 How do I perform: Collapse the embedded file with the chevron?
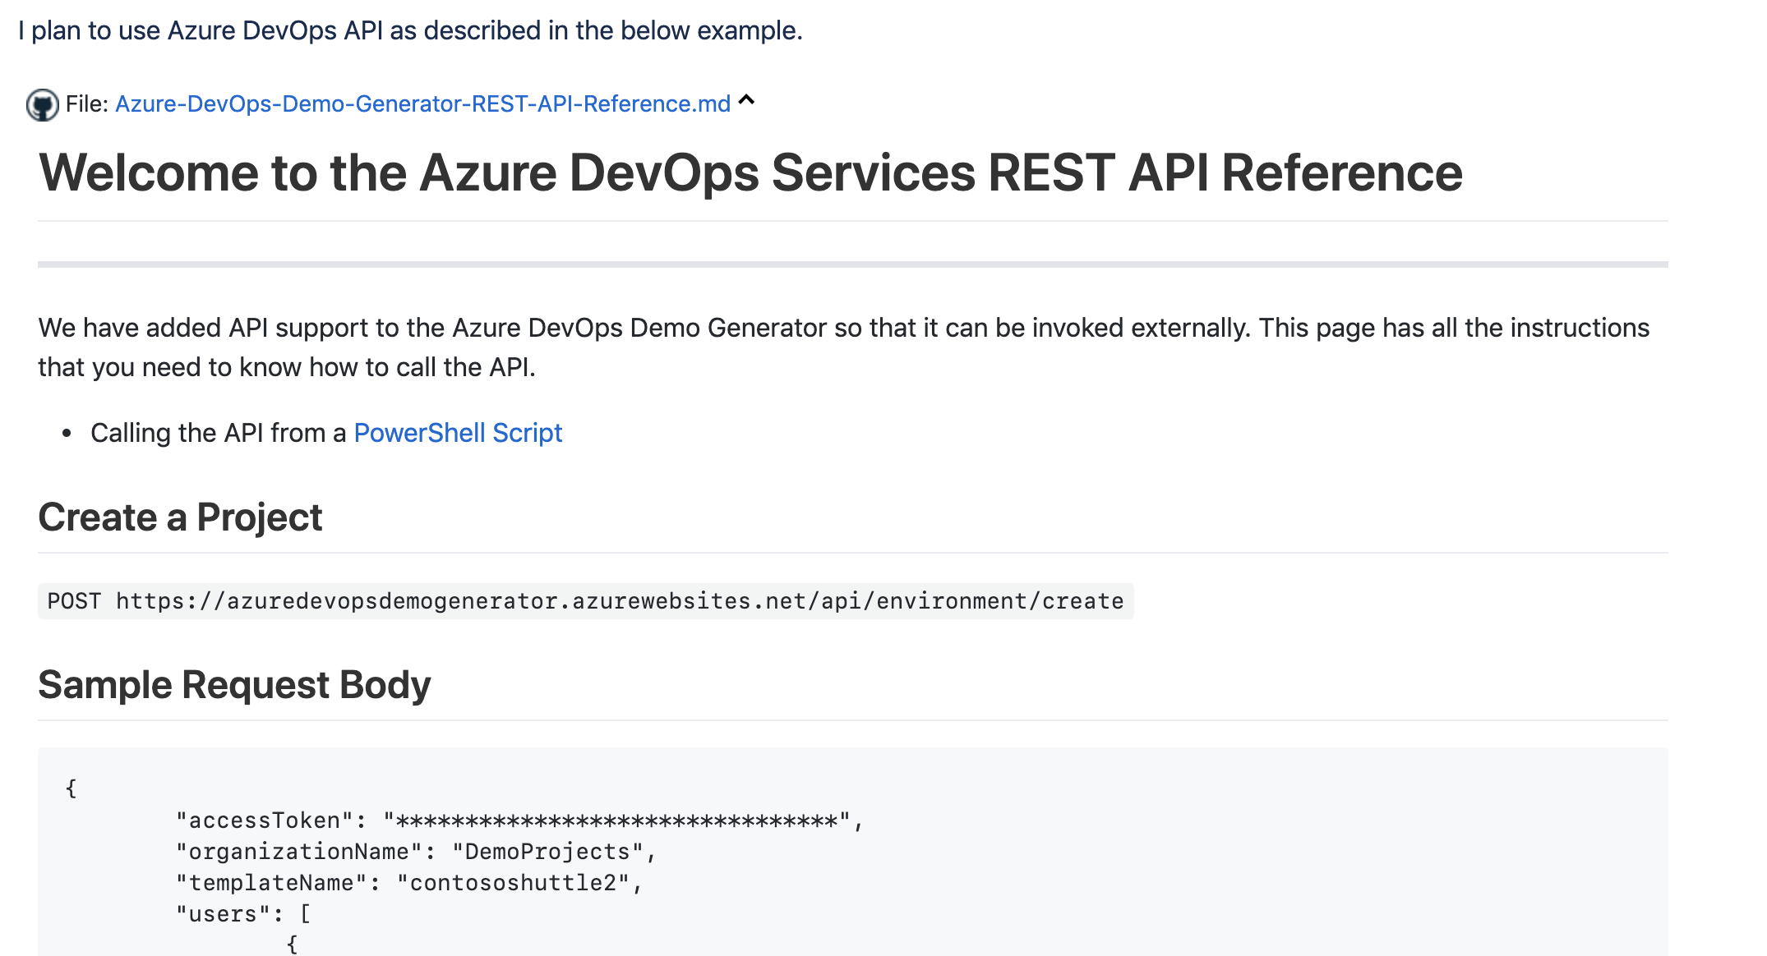click(x=746, y=101)
